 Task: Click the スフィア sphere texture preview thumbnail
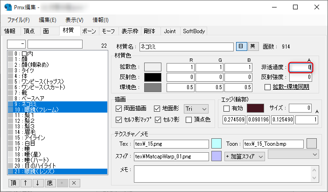[x=216, y=156]
